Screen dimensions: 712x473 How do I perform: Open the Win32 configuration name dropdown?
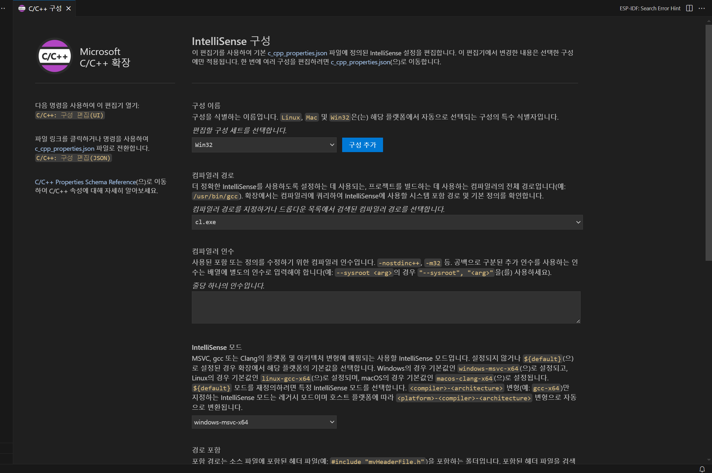[x=264, y=145]
